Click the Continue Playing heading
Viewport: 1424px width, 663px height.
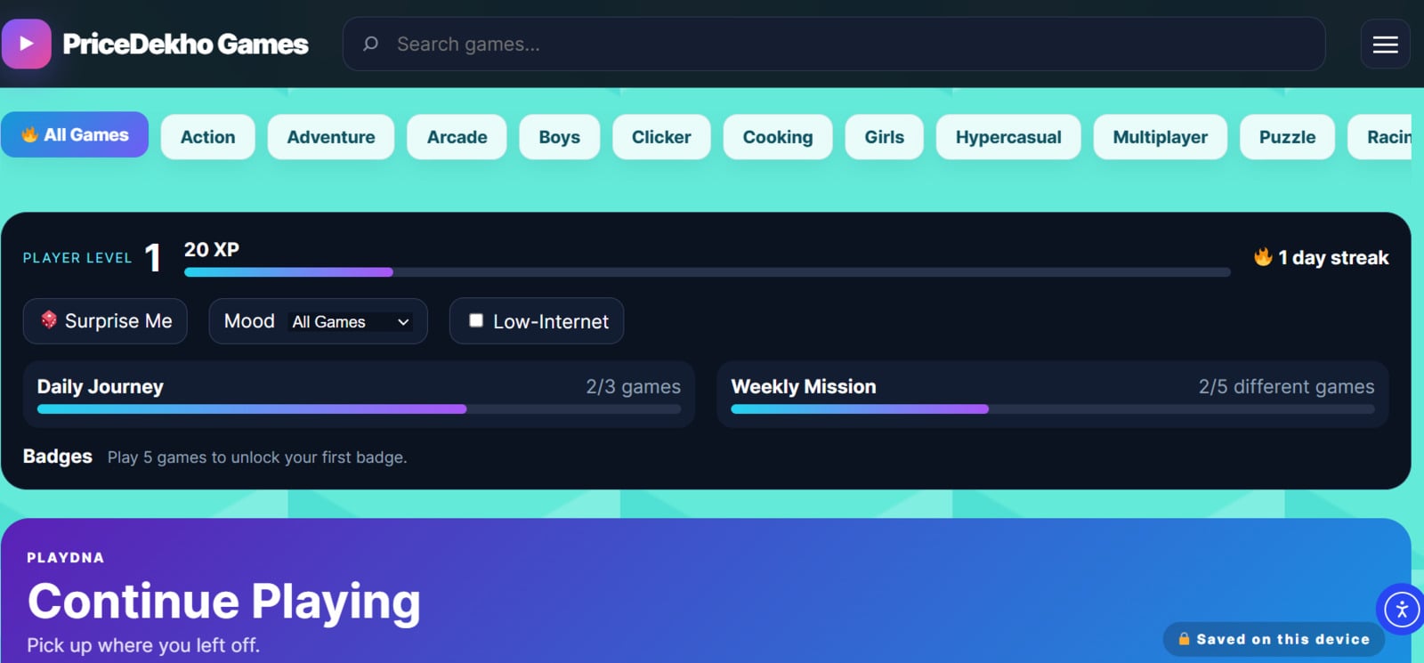[x=224, y=602]
